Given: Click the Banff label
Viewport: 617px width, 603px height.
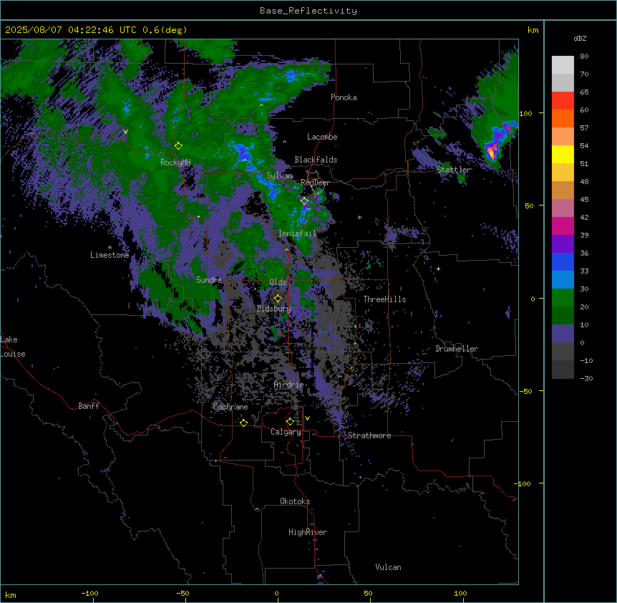Looking at the screenshot, I should coord(89,406).
